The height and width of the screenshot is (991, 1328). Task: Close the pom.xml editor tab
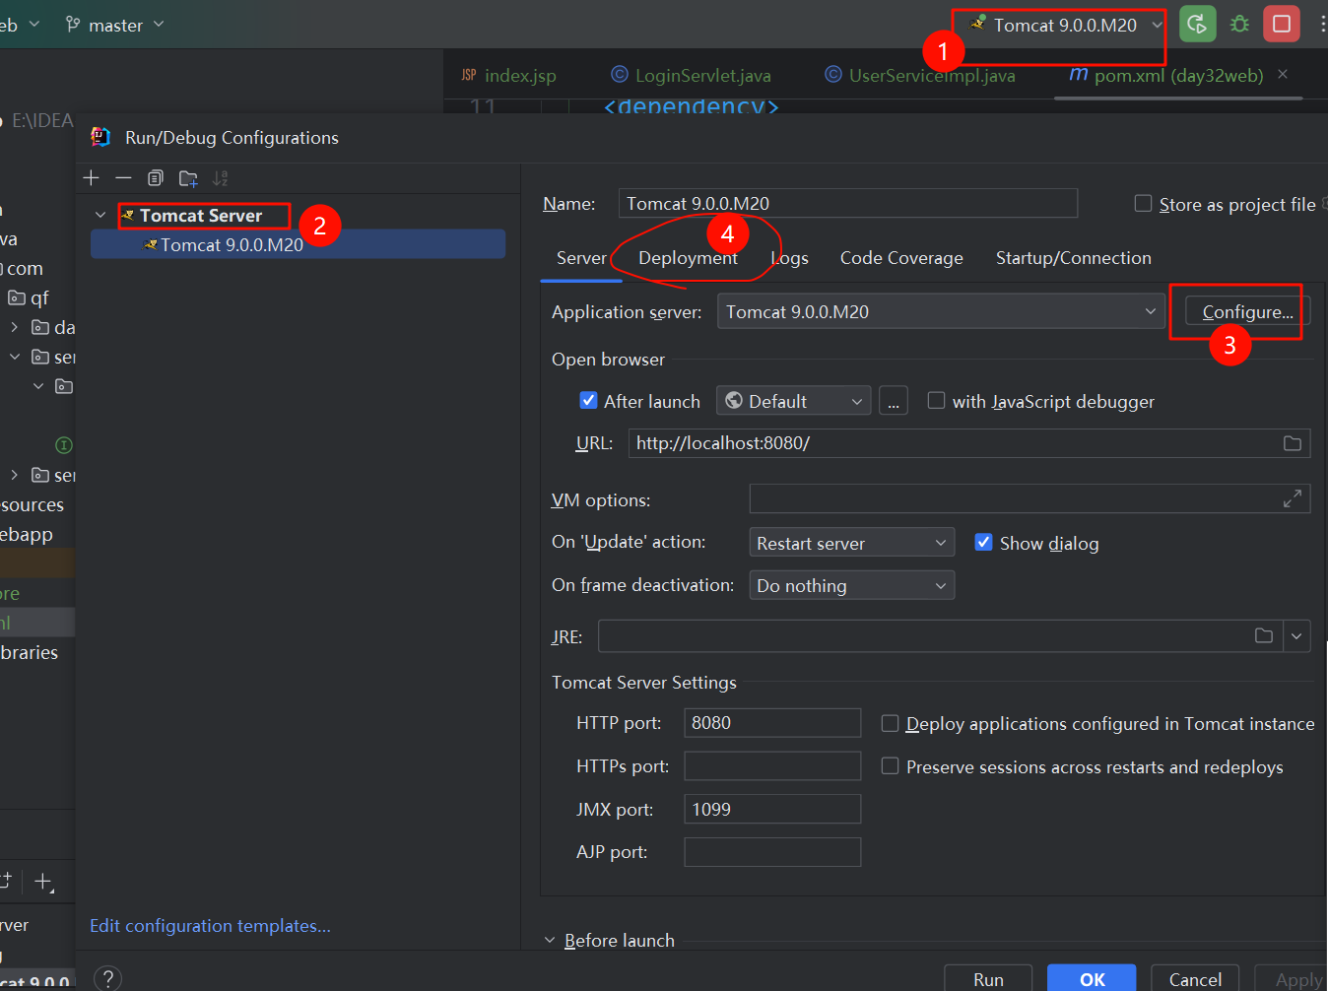click(x=1283, y=74)
